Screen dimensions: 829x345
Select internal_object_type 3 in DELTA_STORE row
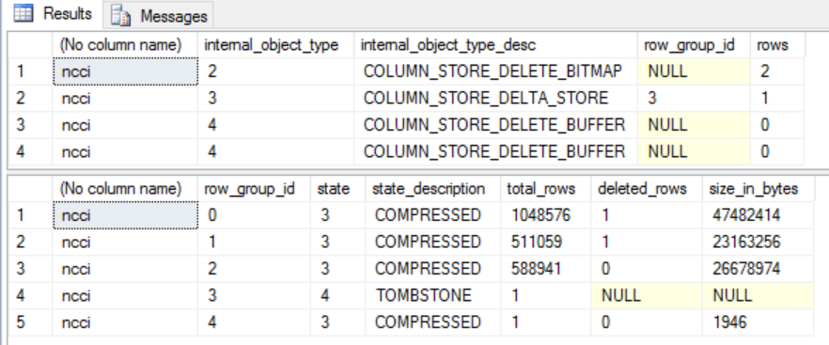click(275, 98)
